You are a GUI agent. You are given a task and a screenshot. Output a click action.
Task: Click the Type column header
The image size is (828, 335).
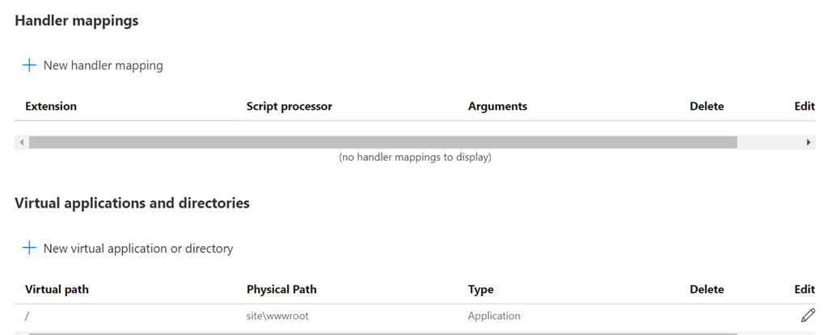[480, 289]
